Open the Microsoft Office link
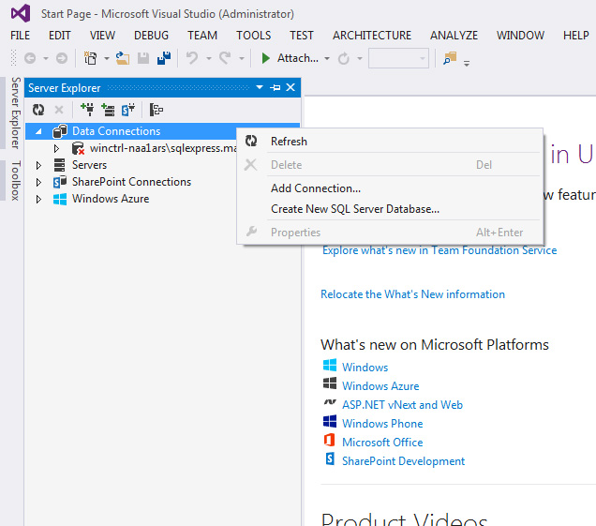Image resolution: width=596 pixels, height=526 pixels. point(382,443)
